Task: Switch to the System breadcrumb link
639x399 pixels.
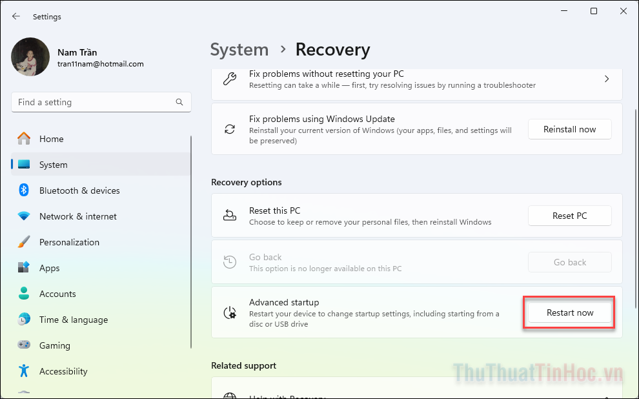Action: point(239,49)
